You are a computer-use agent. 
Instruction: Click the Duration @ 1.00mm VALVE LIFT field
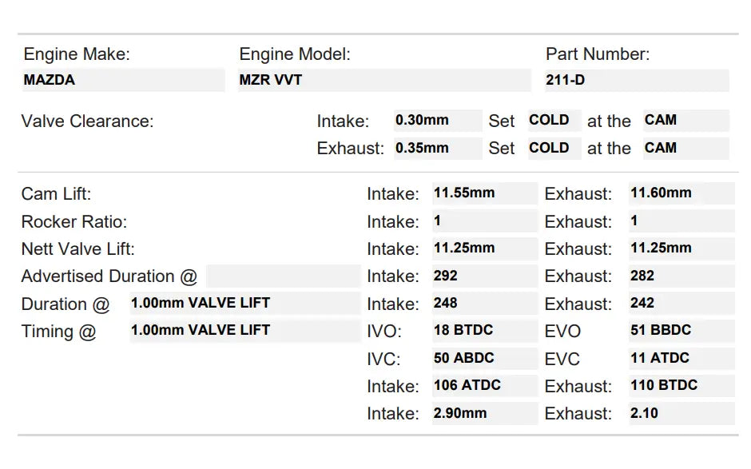pos(244,304)
